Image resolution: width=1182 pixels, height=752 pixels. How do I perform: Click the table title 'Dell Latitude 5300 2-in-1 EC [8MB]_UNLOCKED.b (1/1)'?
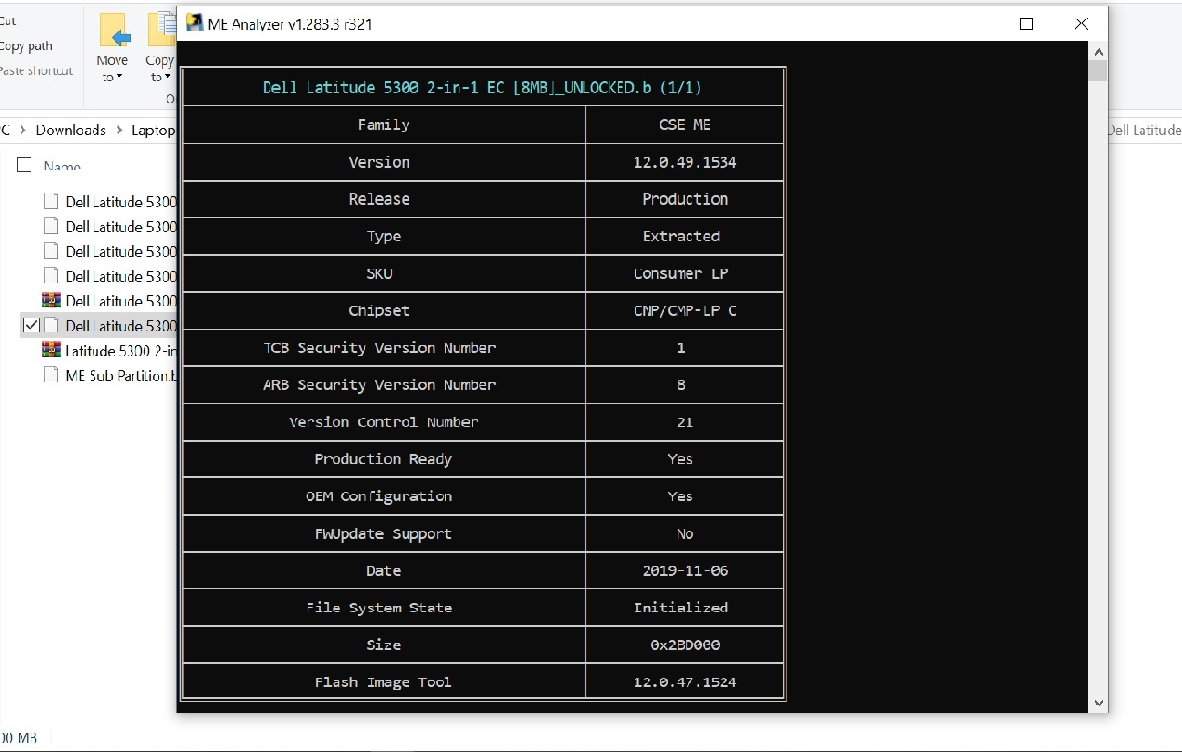tap(483, 87)
